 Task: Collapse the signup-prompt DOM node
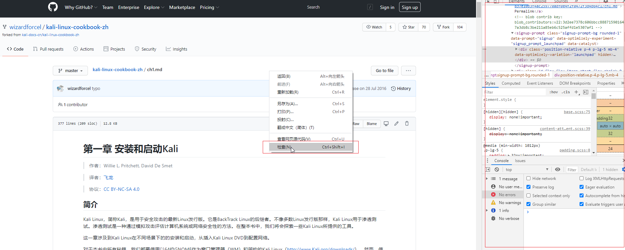click(512, 33)
